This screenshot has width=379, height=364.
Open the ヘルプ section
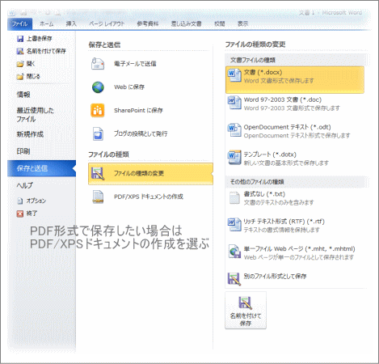(24, 185)
